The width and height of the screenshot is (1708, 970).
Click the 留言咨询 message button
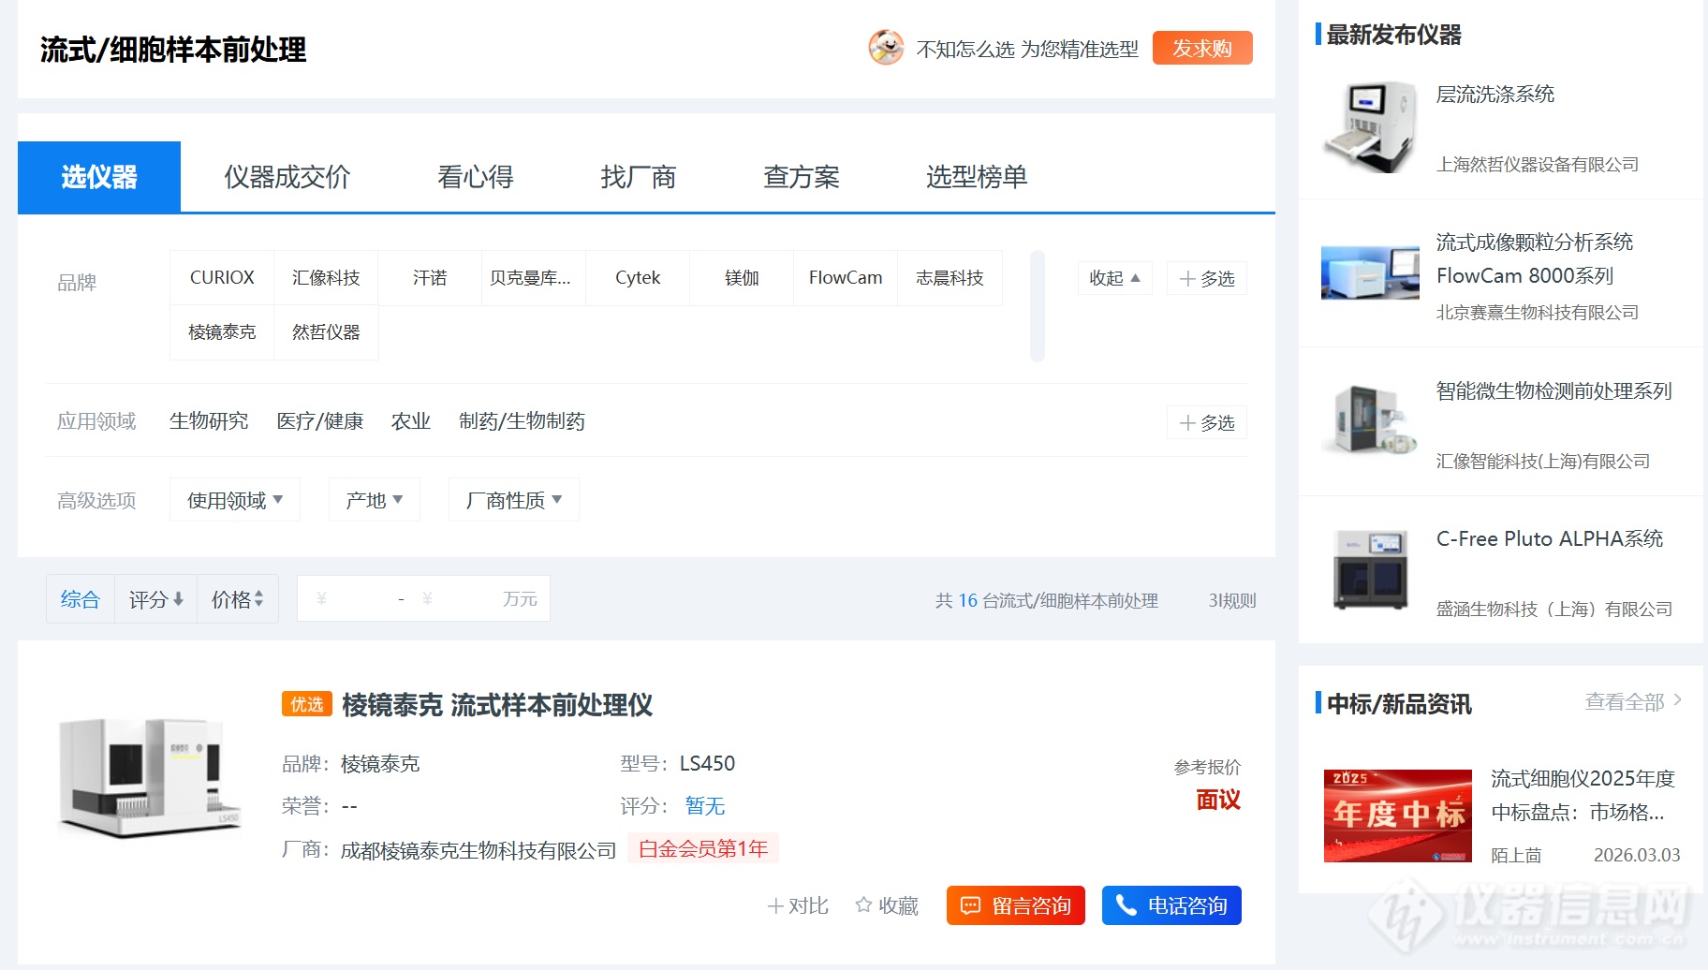(x=1016, y=905)
